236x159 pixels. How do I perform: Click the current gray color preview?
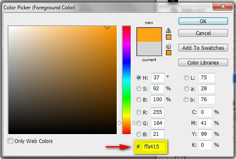click(149, 49)
